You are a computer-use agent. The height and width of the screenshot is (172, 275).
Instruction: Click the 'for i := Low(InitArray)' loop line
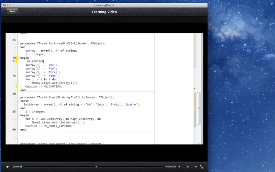click(x=63, y=119)
